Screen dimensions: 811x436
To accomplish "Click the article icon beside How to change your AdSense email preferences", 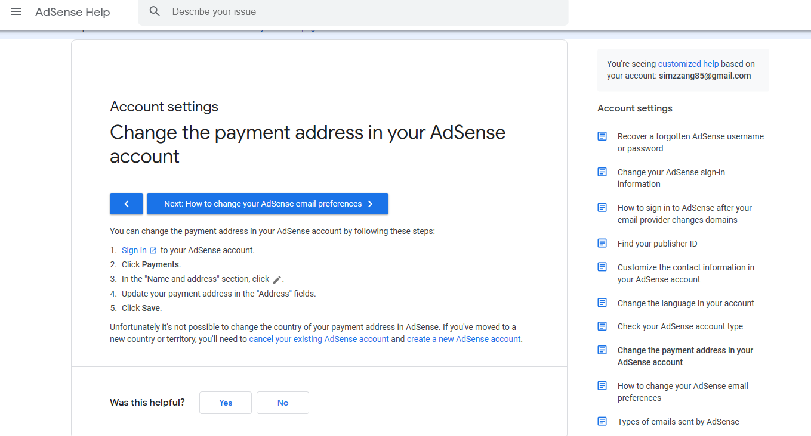I will 602,386.
